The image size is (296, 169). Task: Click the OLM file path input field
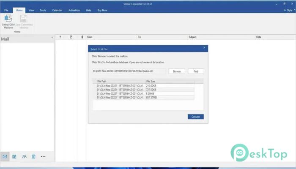coord(129,71)
